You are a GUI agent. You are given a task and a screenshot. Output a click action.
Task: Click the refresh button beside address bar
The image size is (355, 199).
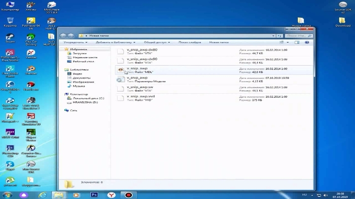click(x=279, y=36)
